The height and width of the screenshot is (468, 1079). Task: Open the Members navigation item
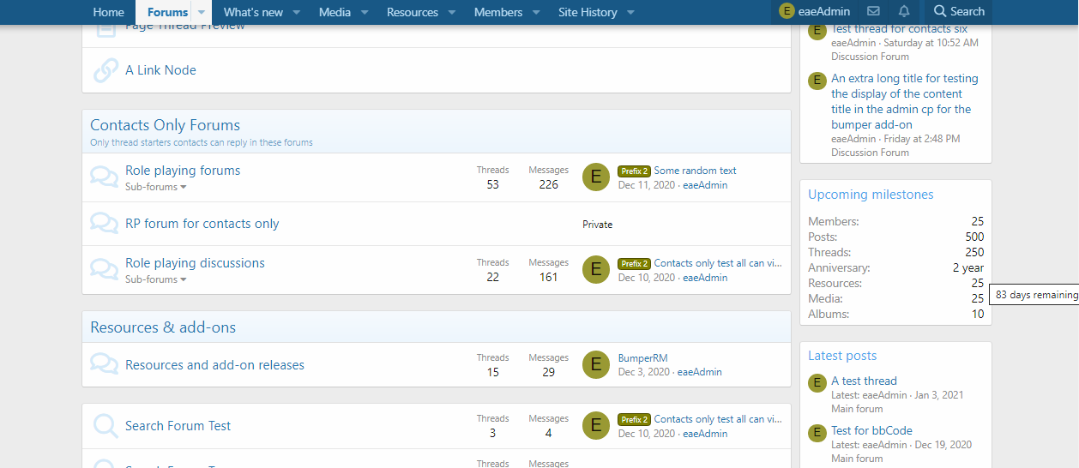(498, 12)
